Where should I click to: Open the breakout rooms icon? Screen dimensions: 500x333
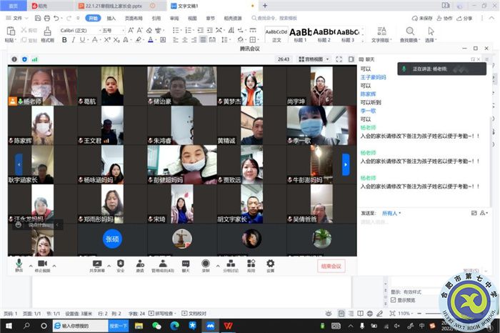(229, 264)
